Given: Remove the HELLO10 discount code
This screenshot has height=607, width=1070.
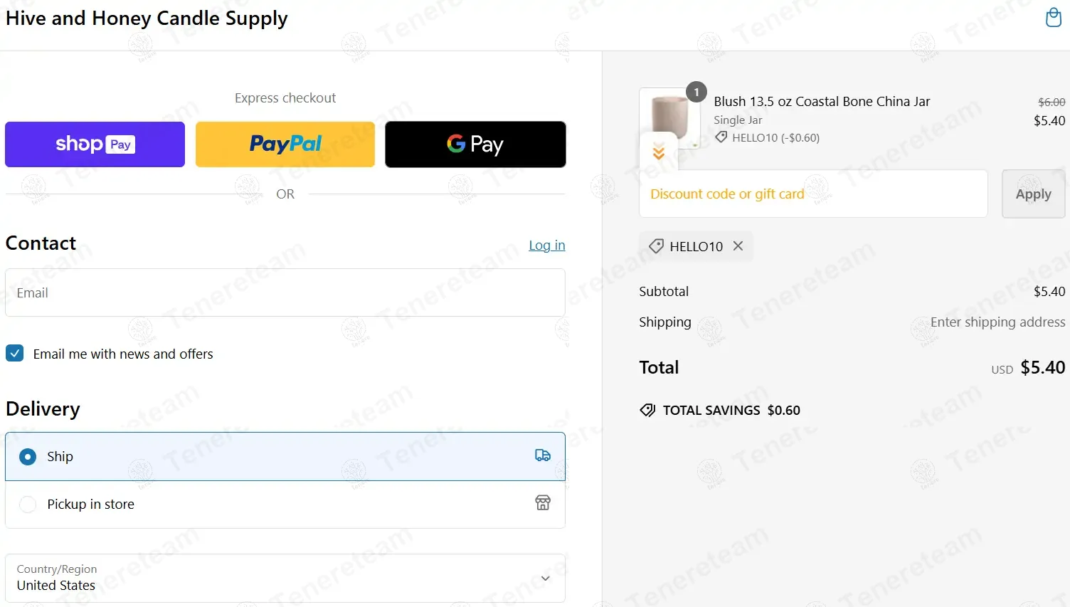Looking at the screenshot, I should [738, 246].
